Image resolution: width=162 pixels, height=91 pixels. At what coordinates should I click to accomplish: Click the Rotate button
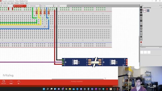11,82
